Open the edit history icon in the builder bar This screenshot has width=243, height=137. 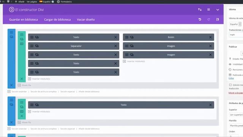218,19
